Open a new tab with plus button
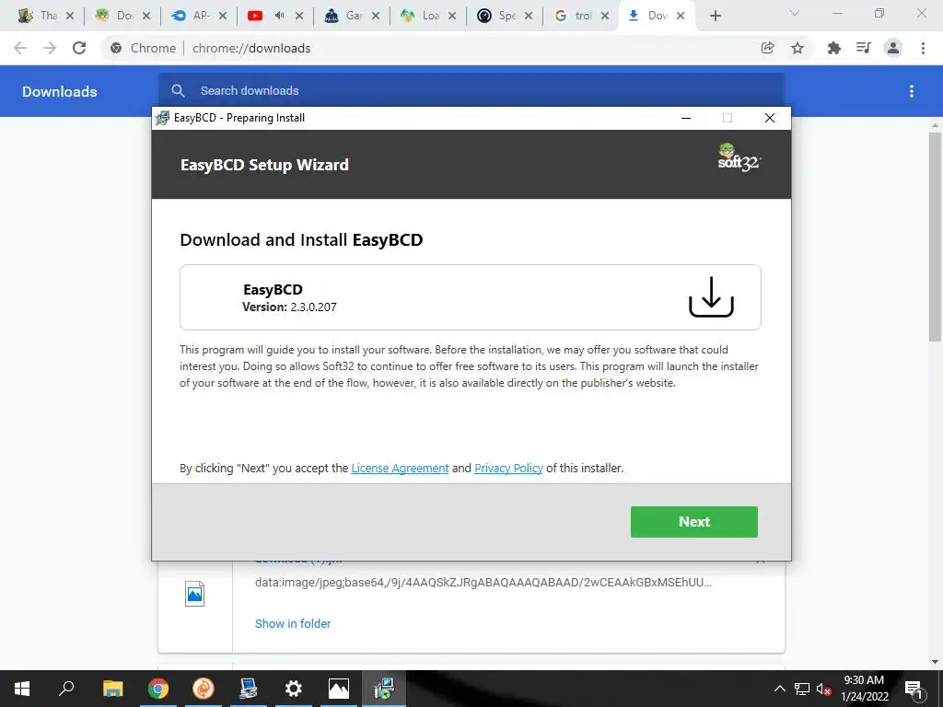Viewport: 943px width, 707px height. coord(715,16)
